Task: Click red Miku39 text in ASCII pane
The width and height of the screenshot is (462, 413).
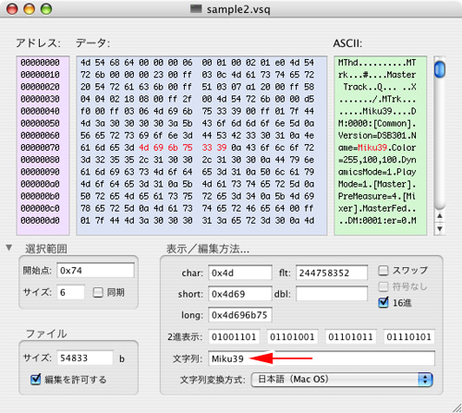Action: tap(372, 148)
